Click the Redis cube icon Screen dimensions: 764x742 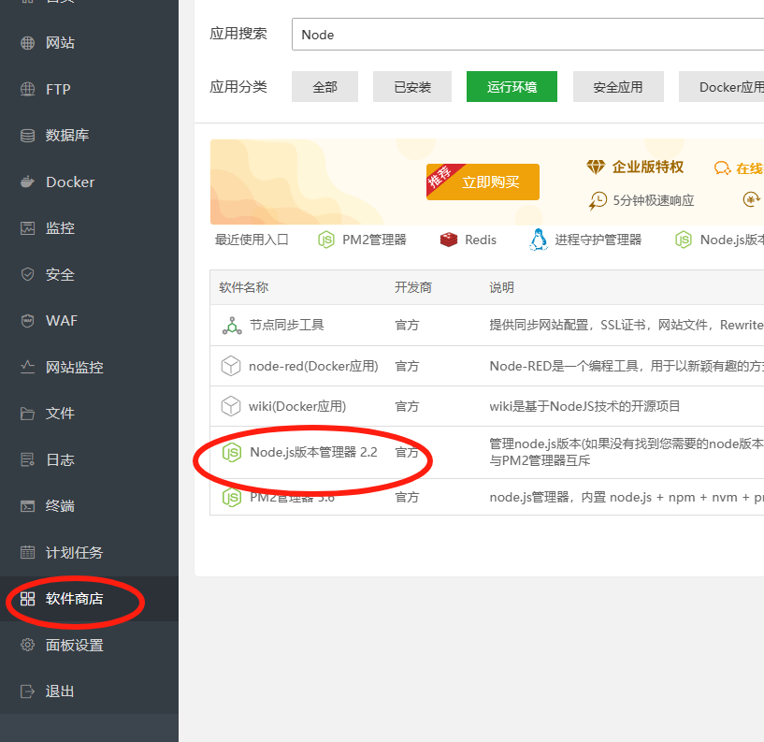pyautogui.click(x=449, y=240)
